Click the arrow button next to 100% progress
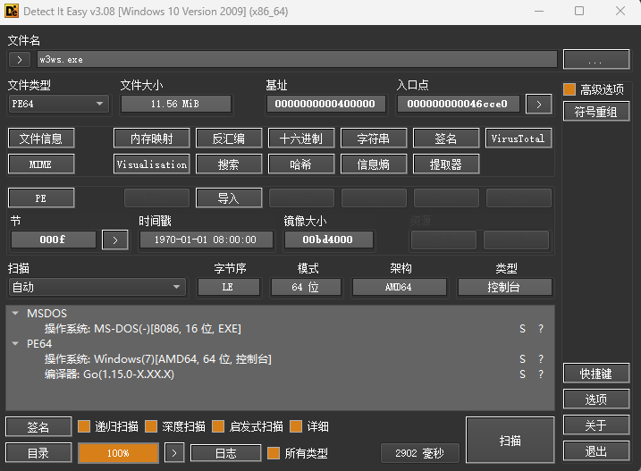641x471 pixels. point(174,453)
